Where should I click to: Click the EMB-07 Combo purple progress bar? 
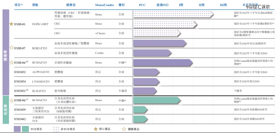click(x=152, y=53)
